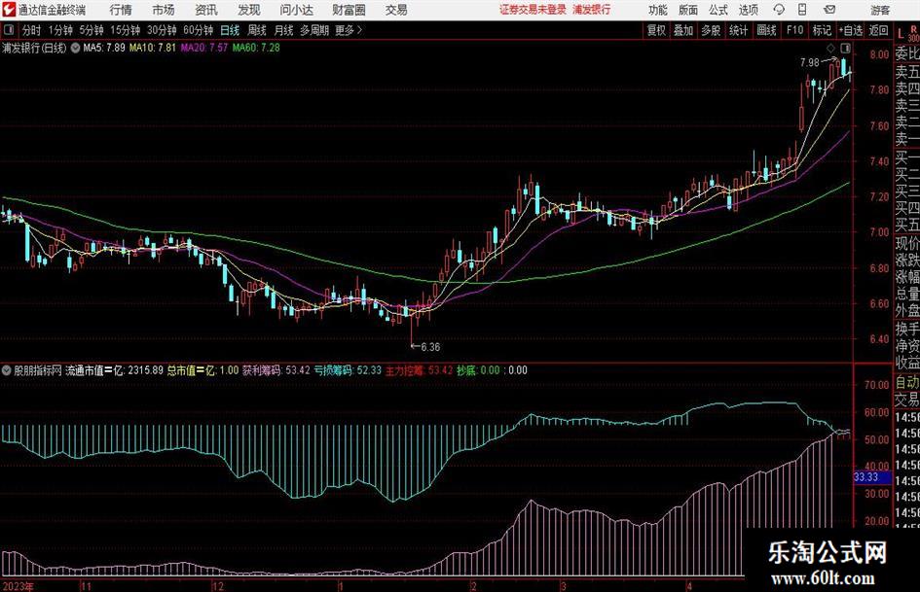The height and width of the screenshot is (592, 920).
Task: Open the 公式 menu
Action: point(718,10)
